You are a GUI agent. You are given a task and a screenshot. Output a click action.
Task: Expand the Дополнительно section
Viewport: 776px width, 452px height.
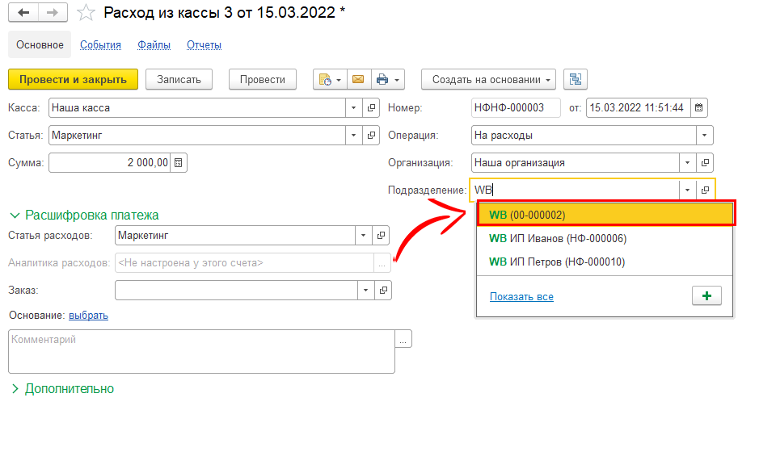click(15, 389)
